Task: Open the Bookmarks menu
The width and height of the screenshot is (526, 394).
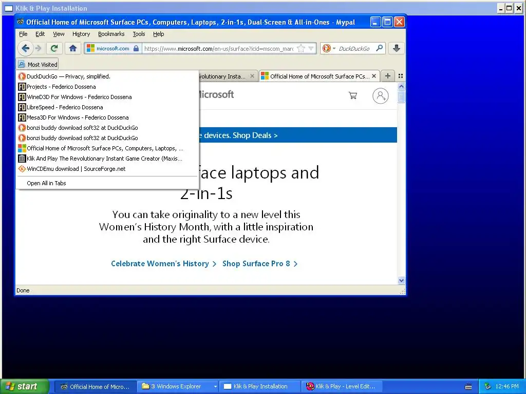Action: tap(111, 34)
